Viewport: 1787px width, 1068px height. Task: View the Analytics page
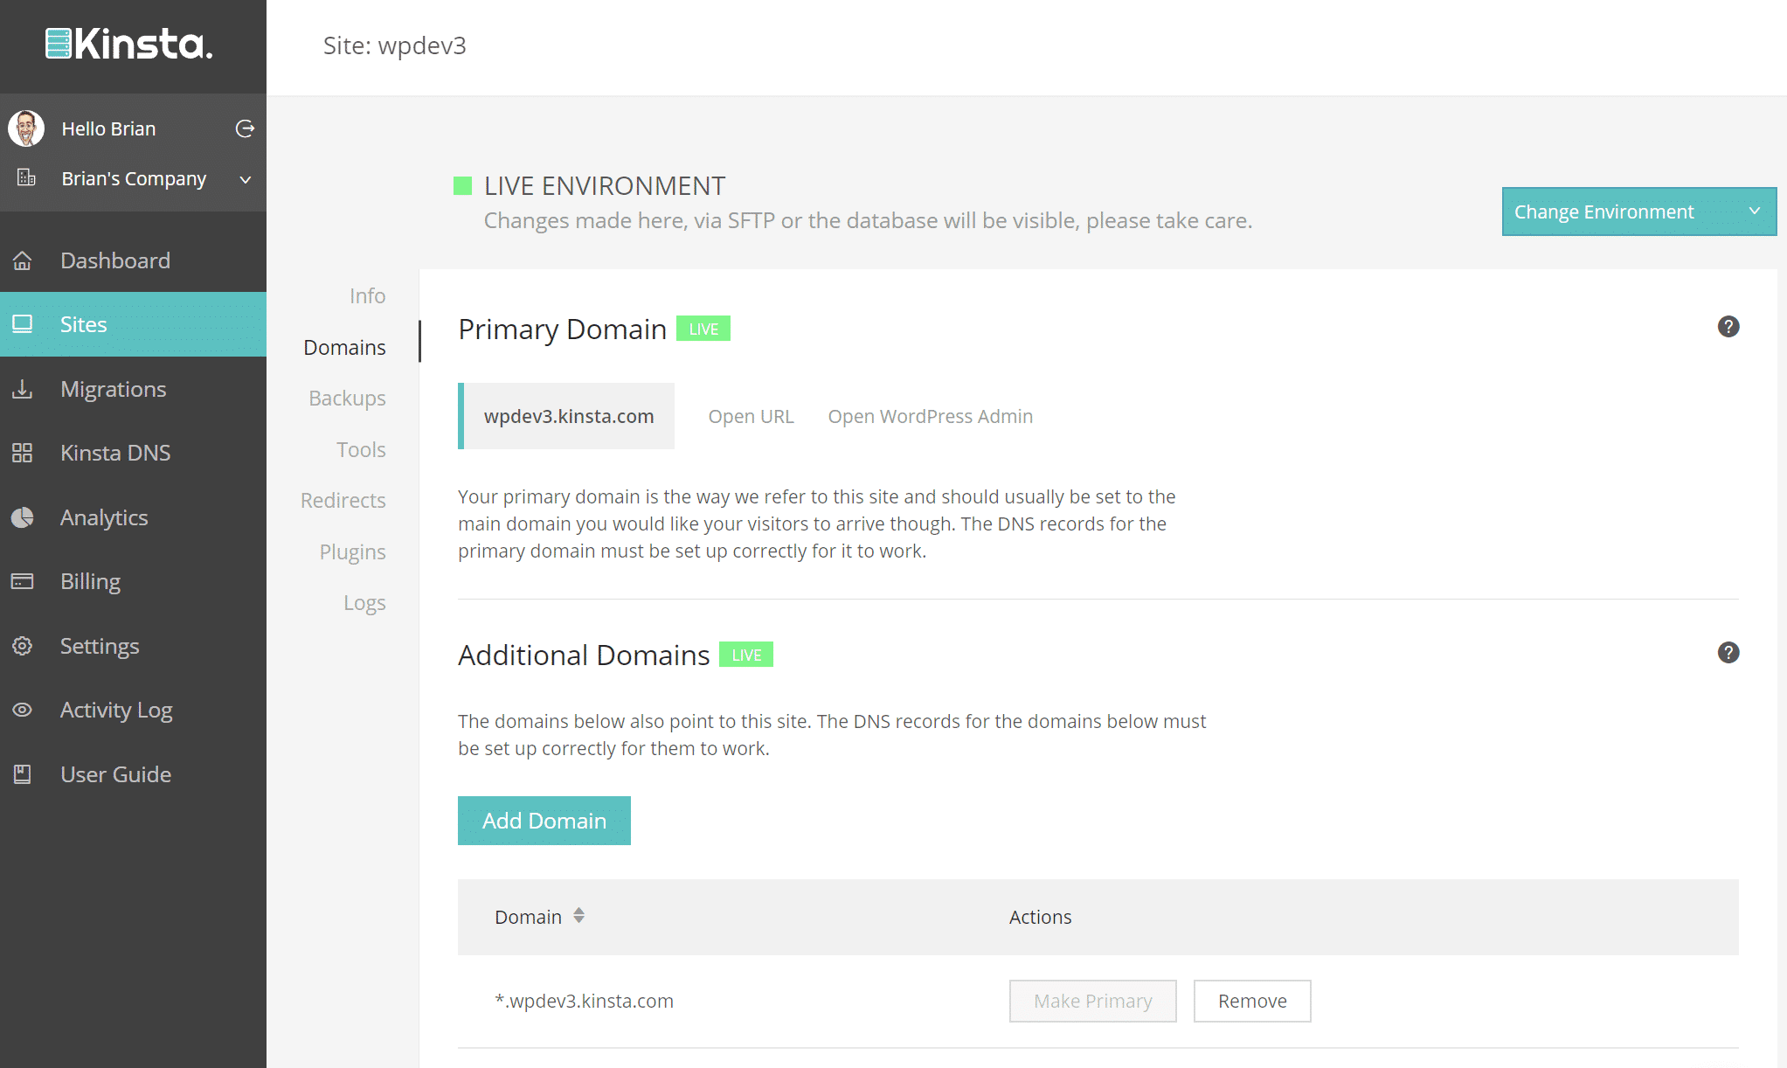(133, 517)
